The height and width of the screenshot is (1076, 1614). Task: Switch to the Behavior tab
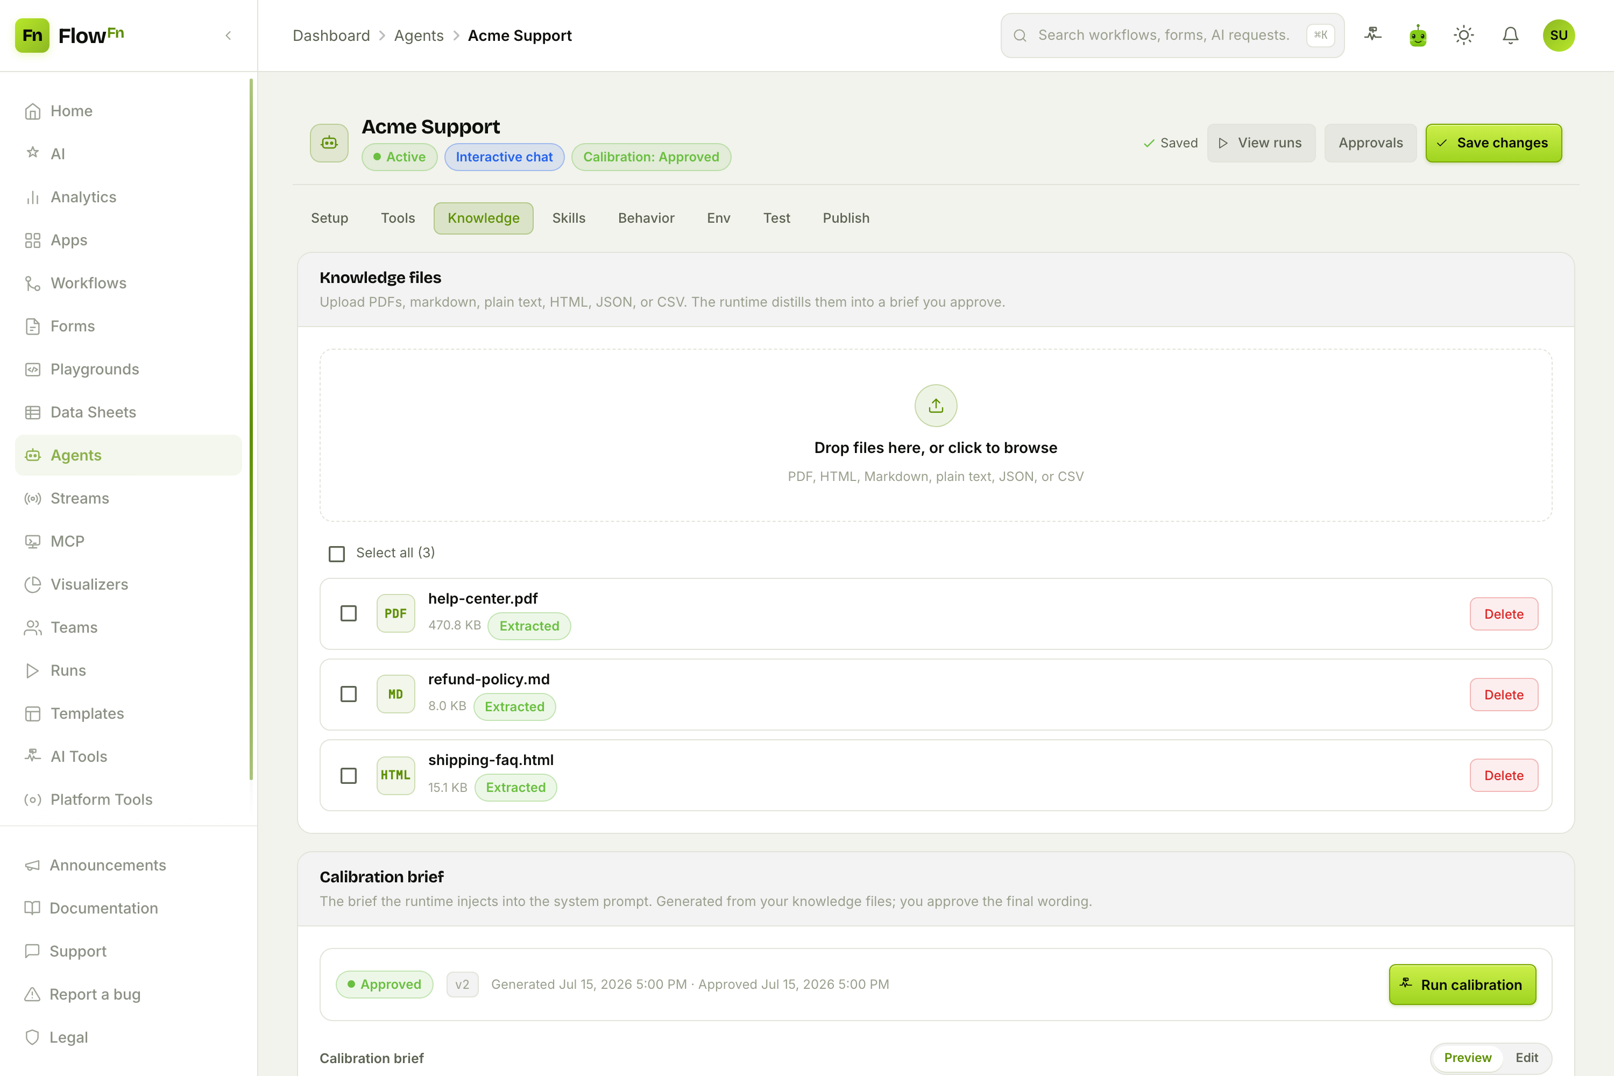(646, 218)
